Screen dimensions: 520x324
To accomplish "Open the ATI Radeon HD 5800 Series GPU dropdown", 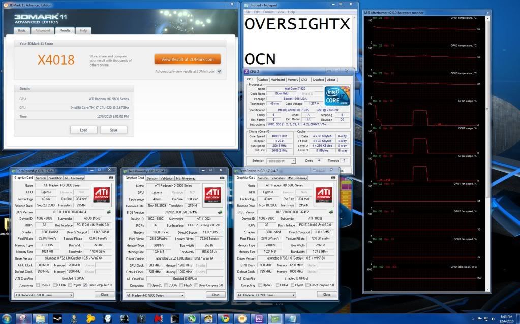I will [x=43, y=295].
